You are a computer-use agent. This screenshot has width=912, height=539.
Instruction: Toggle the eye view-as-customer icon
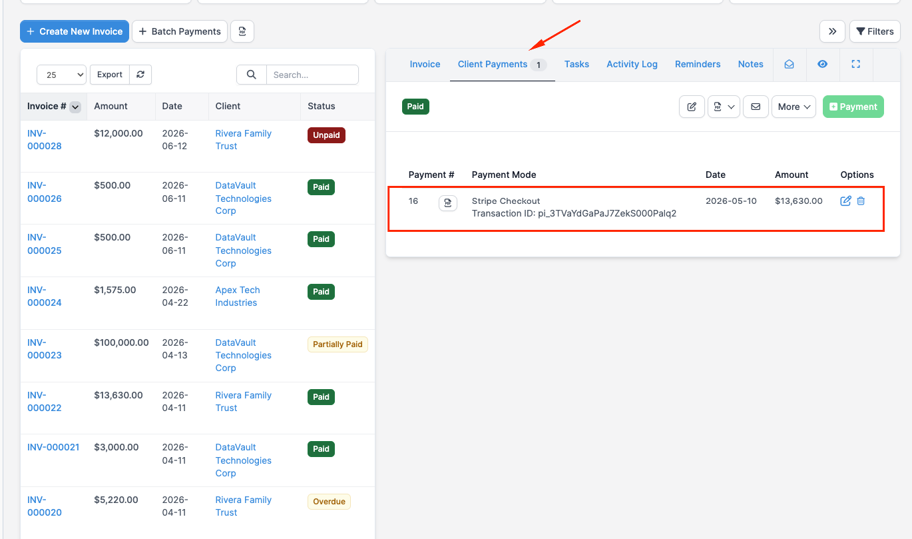tap(823, 64)
